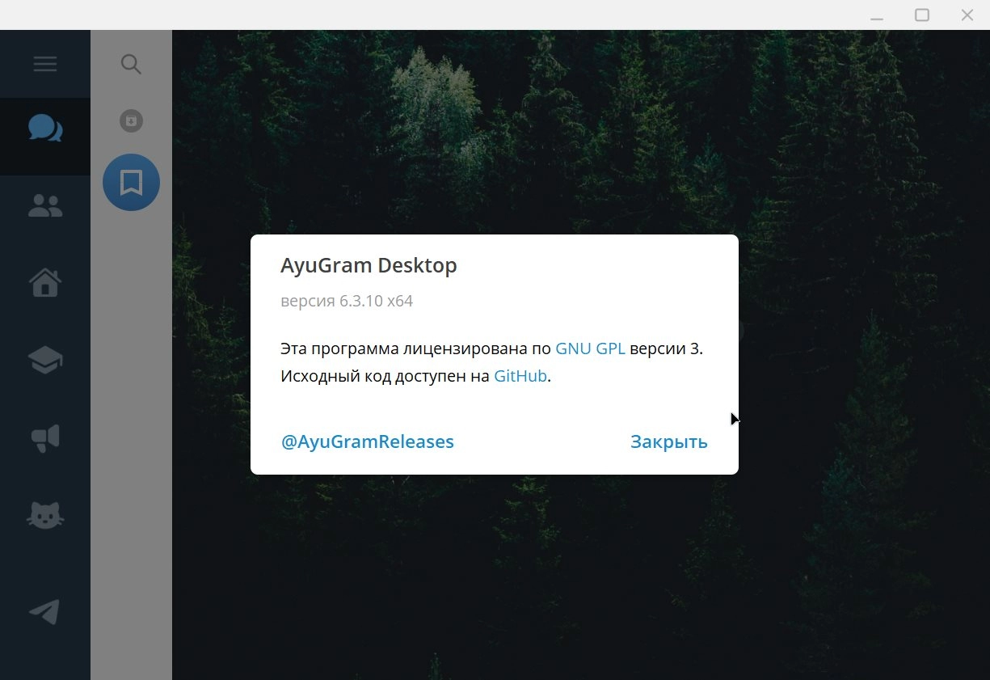Open the graduation cap folder
990x680 pixels.
(x=45, y=361)
